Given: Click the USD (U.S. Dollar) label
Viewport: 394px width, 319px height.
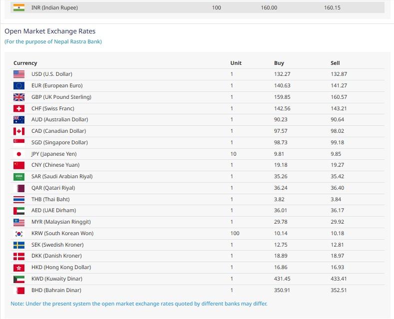Looking at the screenshot, I should [x=51, y=74].
